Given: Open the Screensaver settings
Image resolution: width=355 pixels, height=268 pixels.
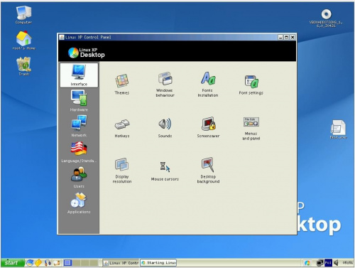Looking at the screenshot, I should click(208, 127).
